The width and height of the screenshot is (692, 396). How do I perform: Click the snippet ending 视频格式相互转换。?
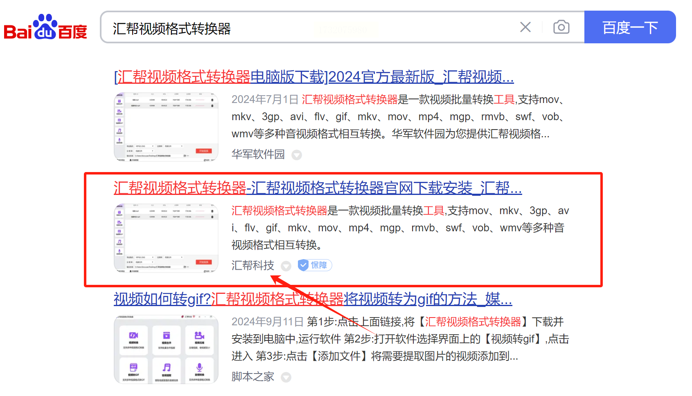[x=400, y=228]
